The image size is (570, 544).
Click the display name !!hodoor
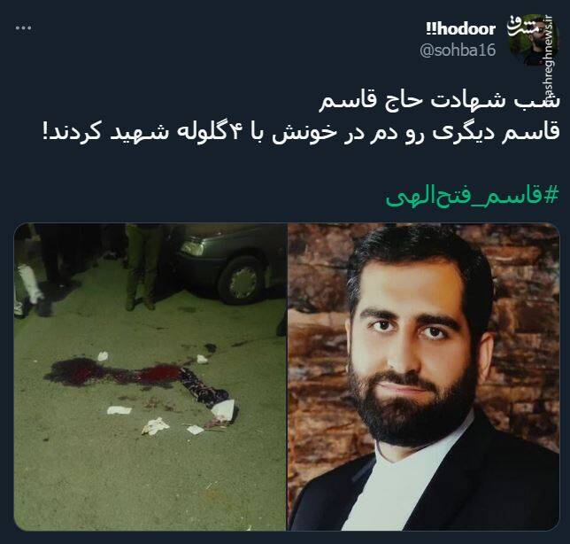click(461, 28)
